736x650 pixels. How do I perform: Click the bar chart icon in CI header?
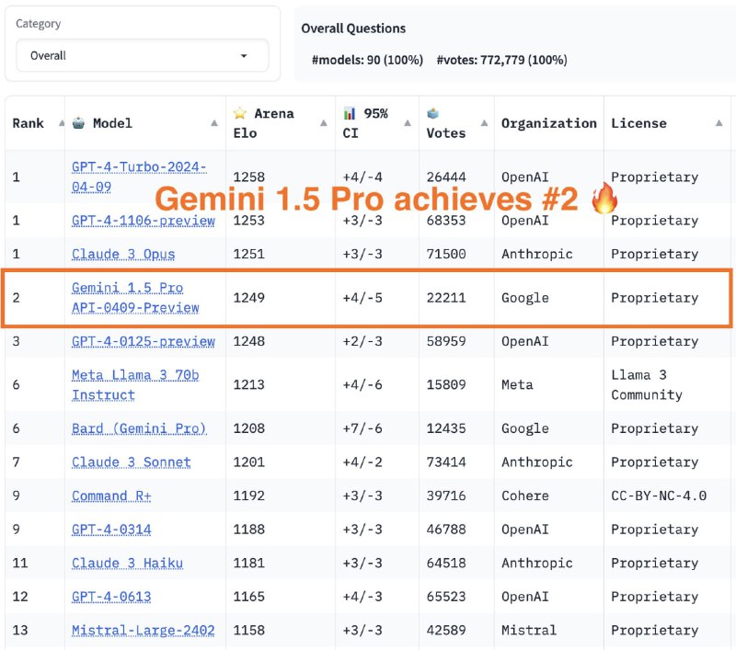tap(350, 113)
